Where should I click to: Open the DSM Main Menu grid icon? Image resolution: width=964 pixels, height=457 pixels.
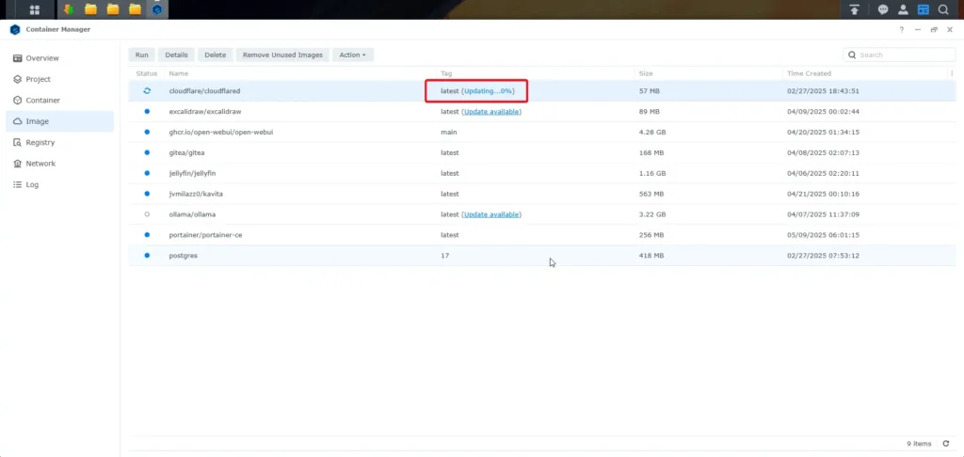tap(35, 9)
